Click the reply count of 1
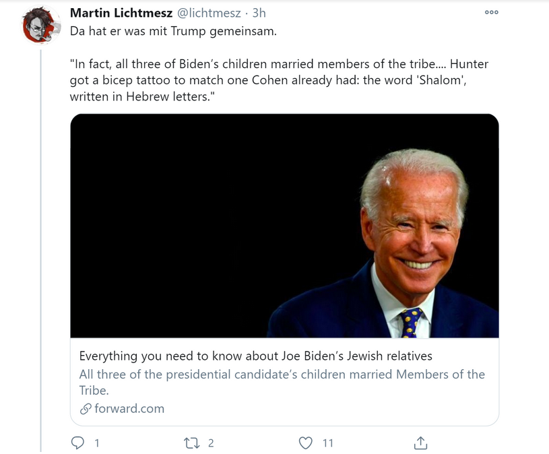549x454 pixels. [x=97, y=443]
